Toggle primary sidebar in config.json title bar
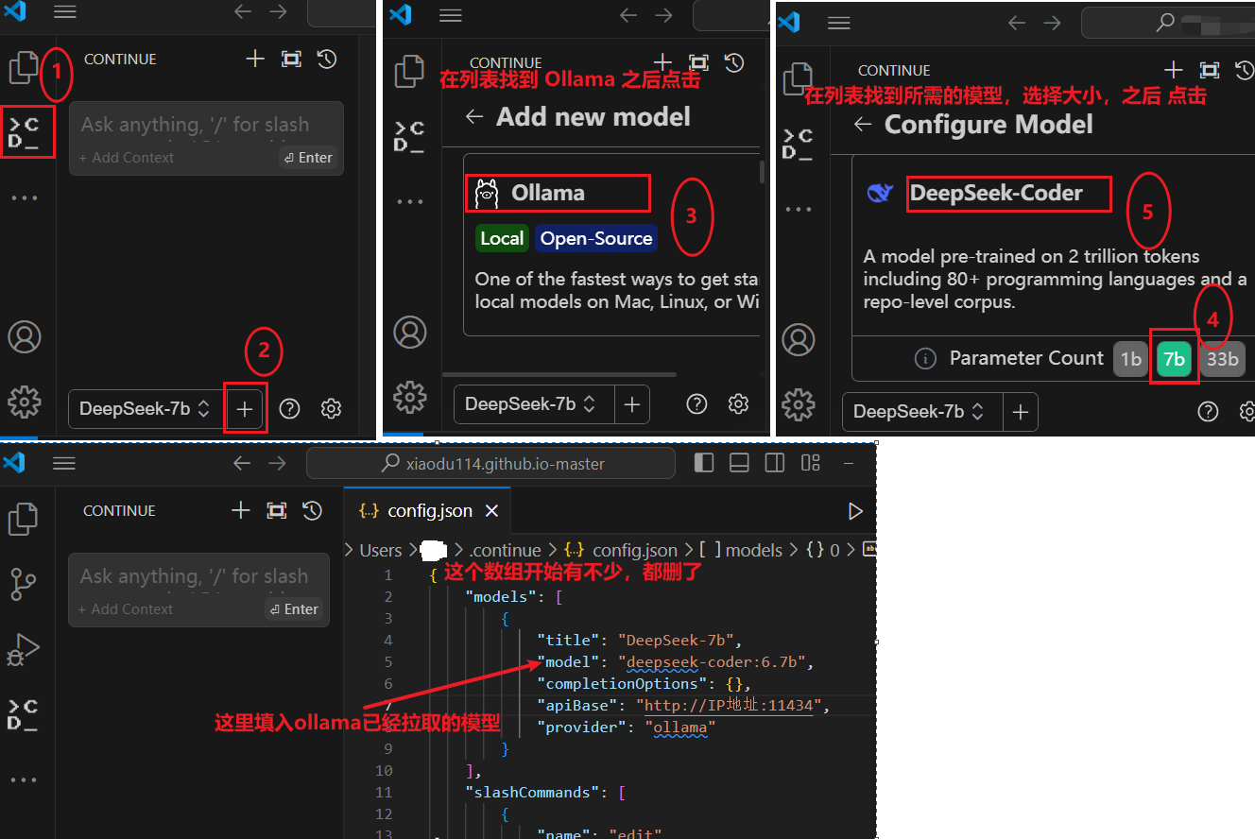The height and width of the screenshot is (839, 1255). [704, 463]
